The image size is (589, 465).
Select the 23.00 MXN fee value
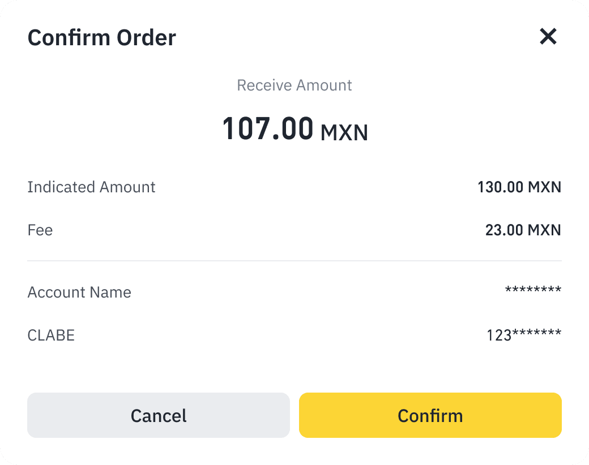point(523,230)
